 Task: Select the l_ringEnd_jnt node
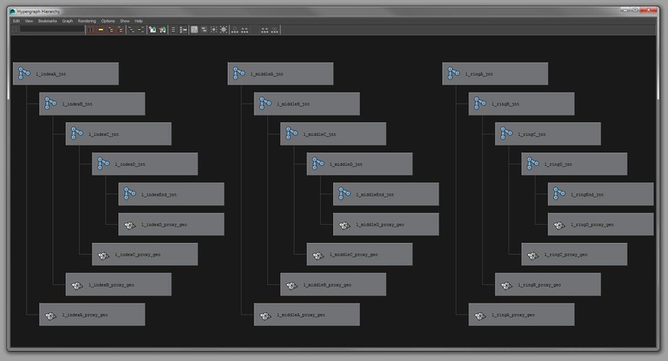click(600, 194)
